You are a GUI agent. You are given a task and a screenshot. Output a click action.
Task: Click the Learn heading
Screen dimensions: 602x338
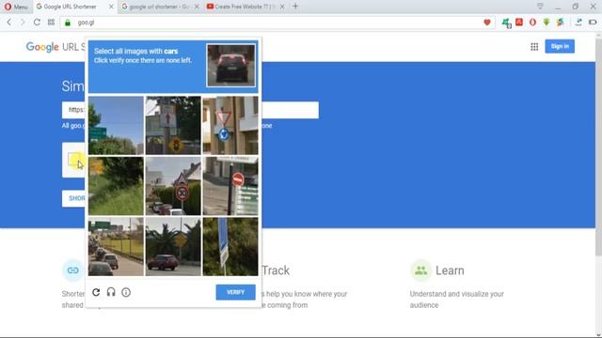(450, 270)
